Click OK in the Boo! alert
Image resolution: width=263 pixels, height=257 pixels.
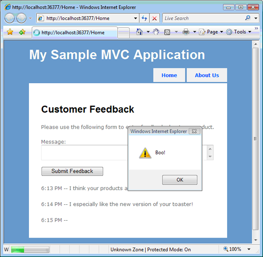pyautogui.click(x=180, y=180)
